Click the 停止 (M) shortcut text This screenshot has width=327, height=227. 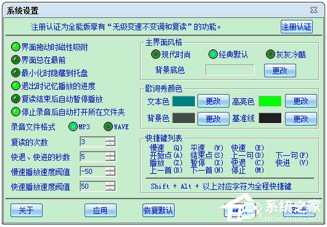[x=247, y=170]
